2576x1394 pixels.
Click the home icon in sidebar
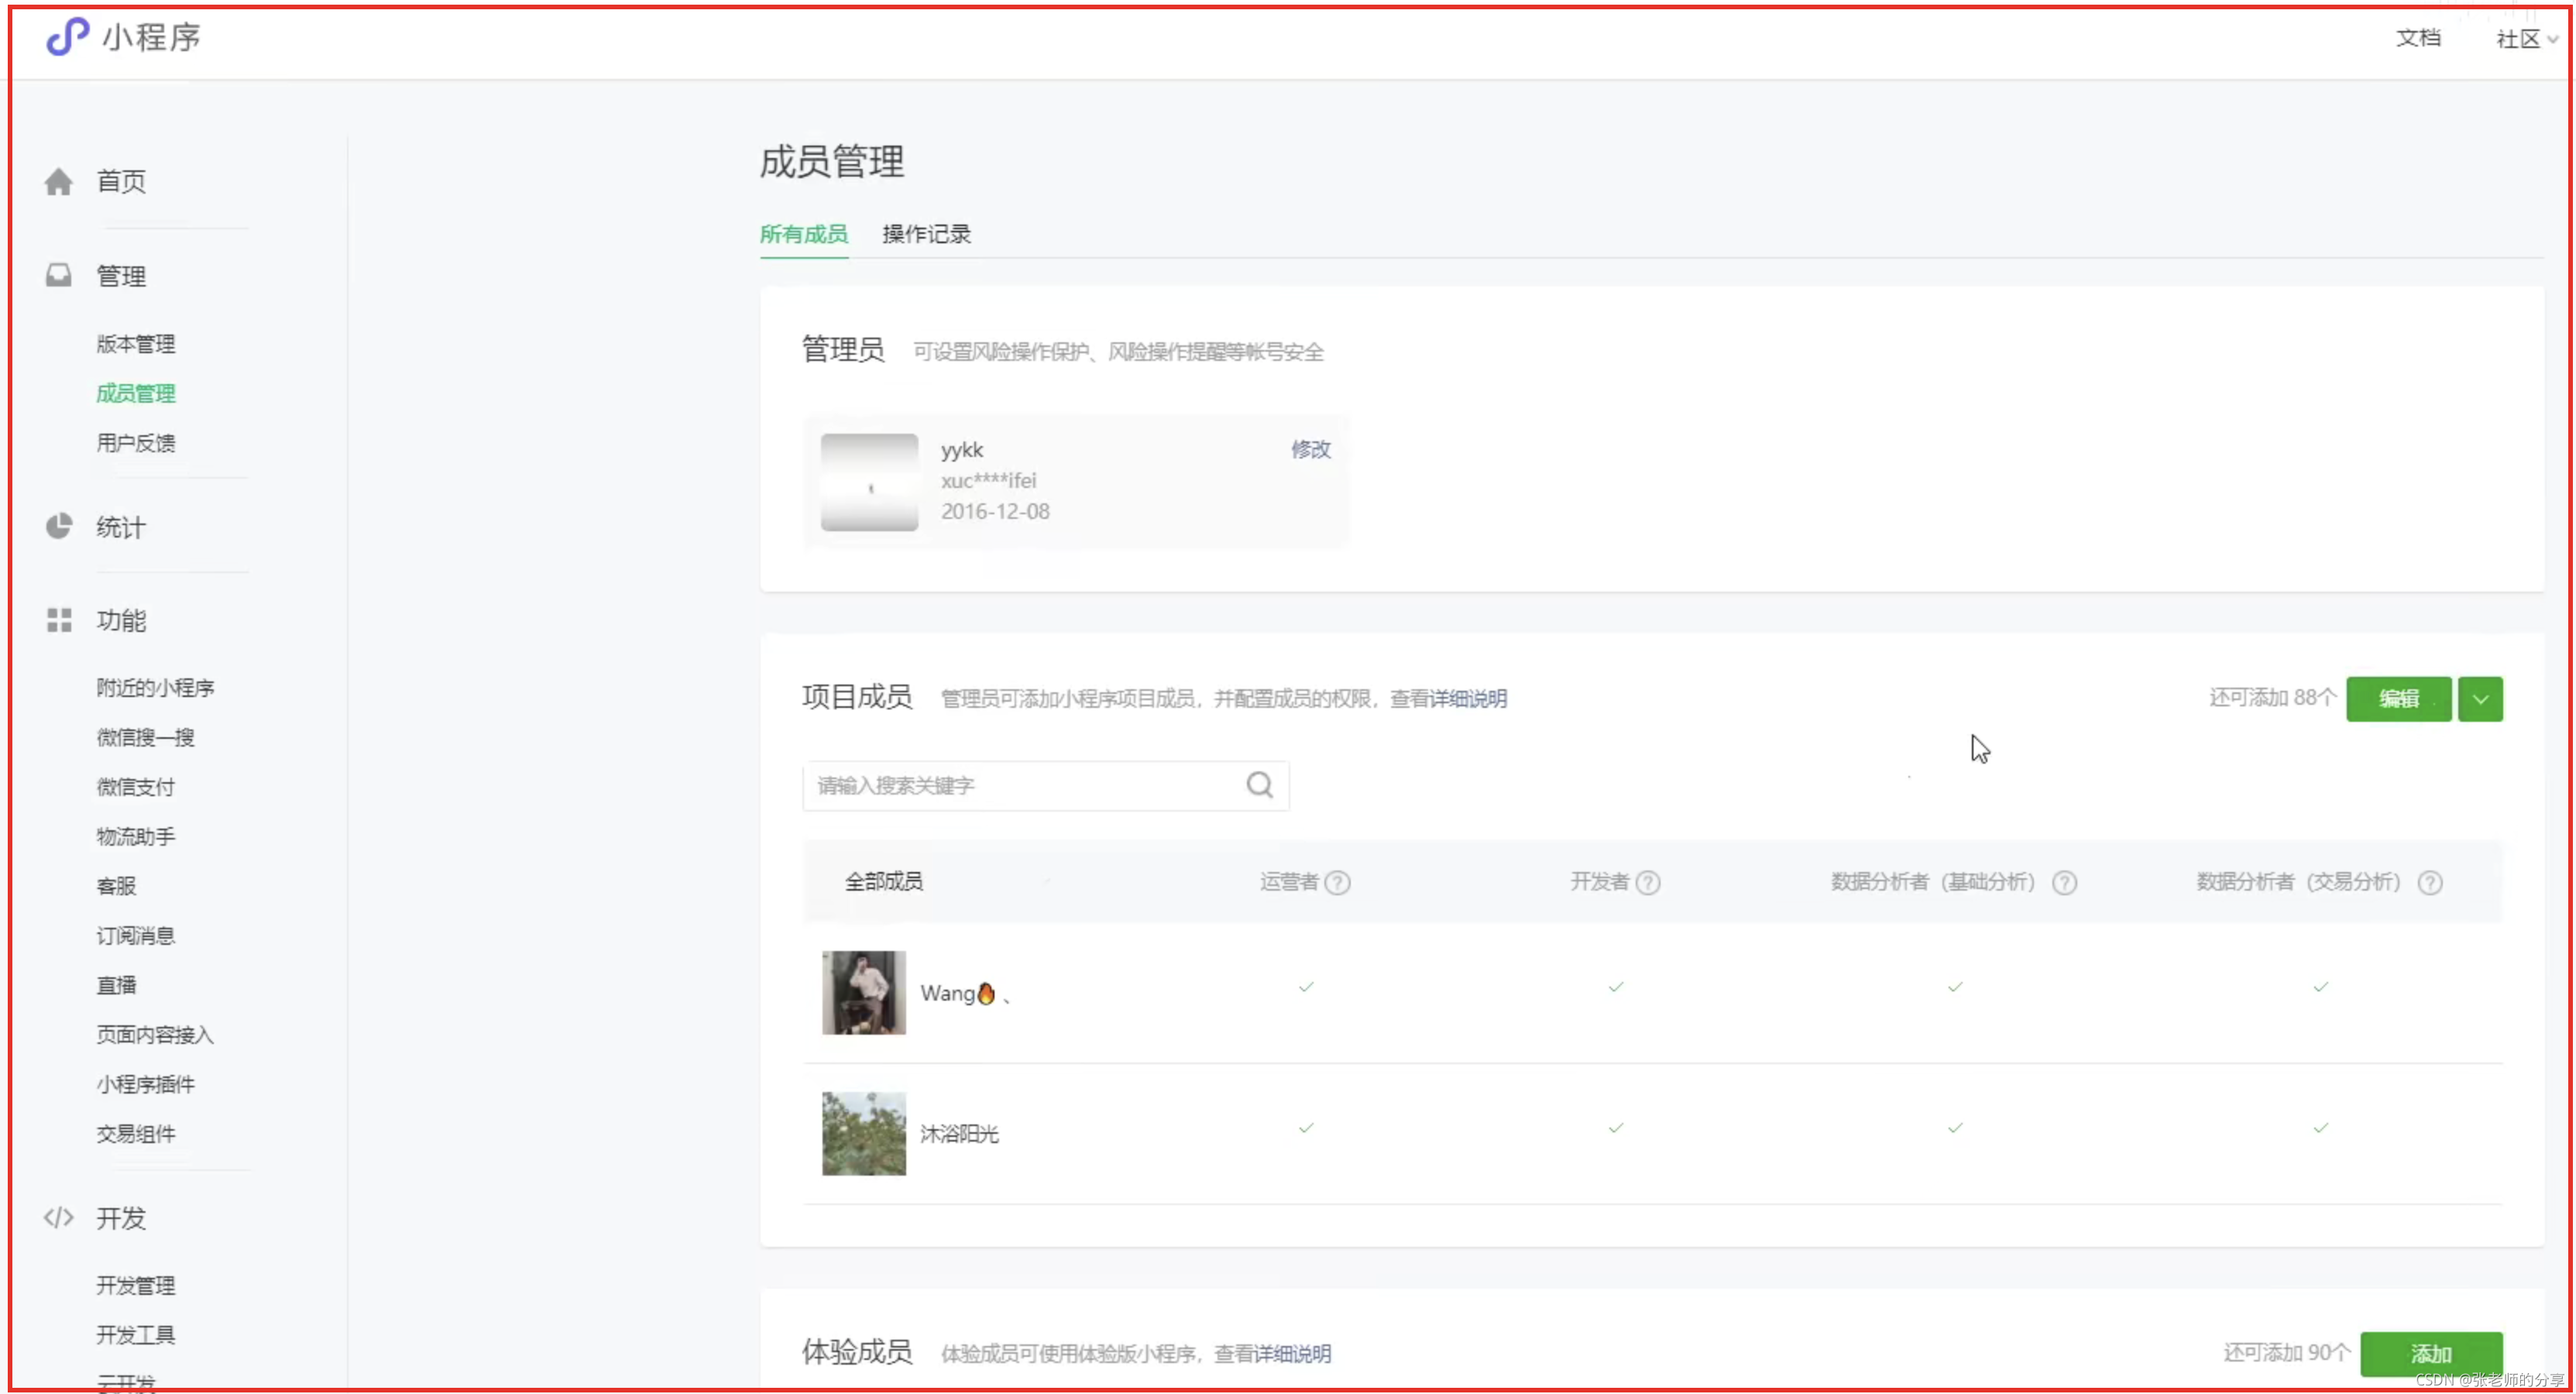pos(59,182)
